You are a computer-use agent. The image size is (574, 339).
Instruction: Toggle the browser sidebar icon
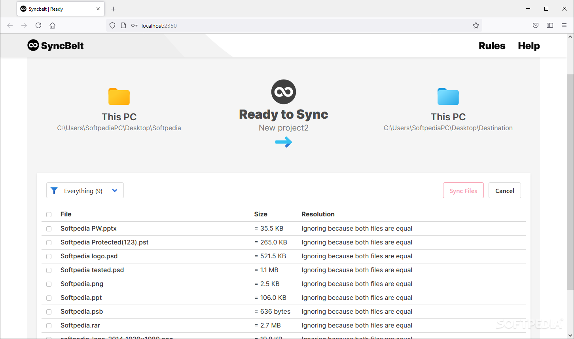550,25
